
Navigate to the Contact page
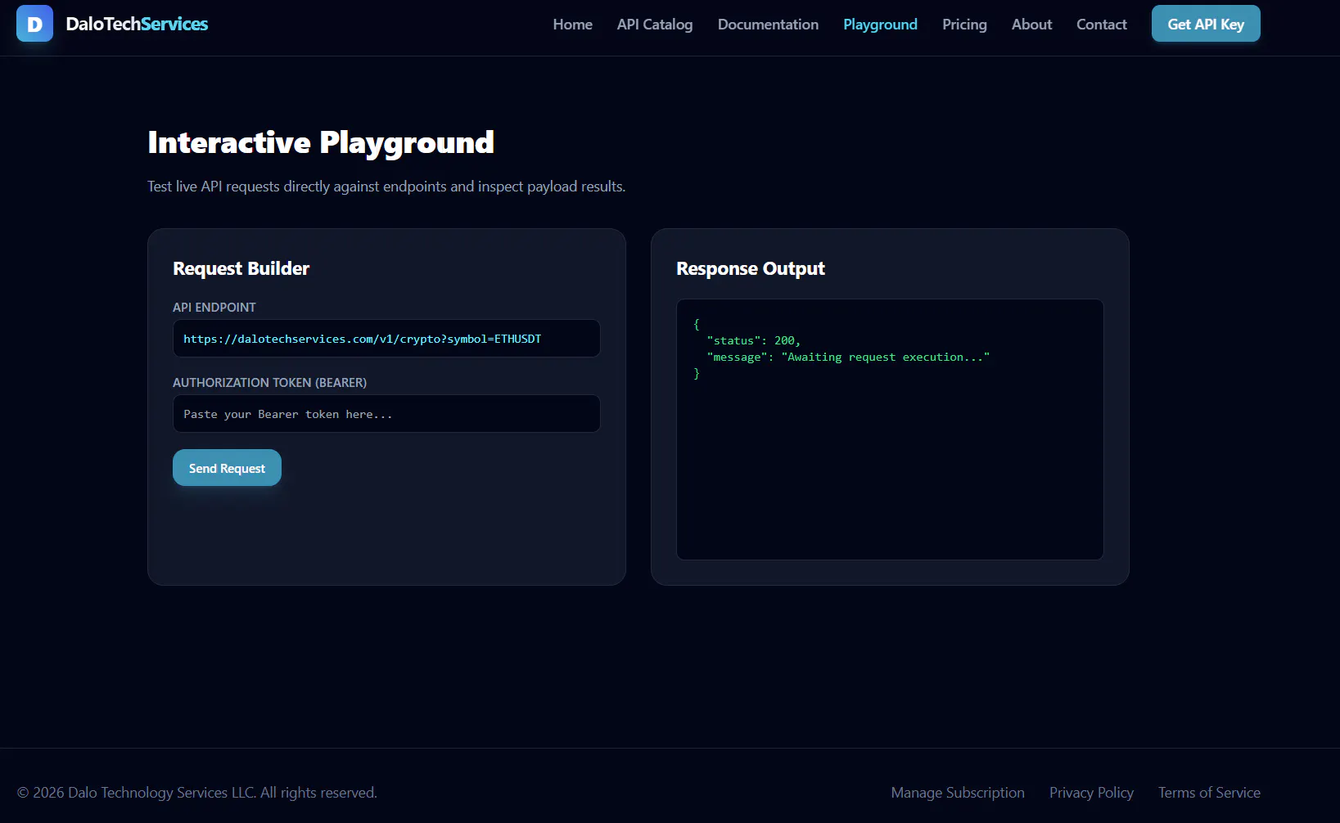tap(1101, 25)
